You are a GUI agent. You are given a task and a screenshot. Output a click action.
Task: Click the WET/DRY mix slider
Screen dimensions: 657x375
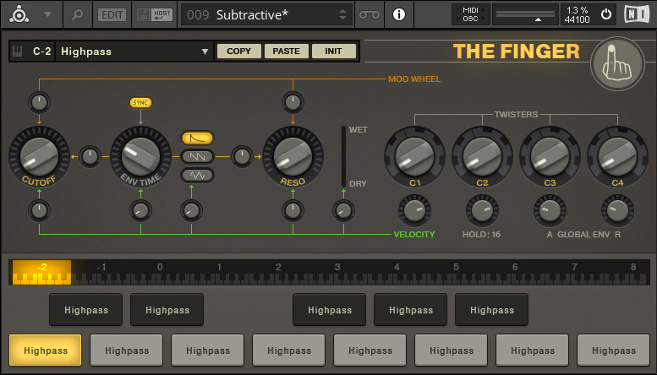(x=343, y=157)
